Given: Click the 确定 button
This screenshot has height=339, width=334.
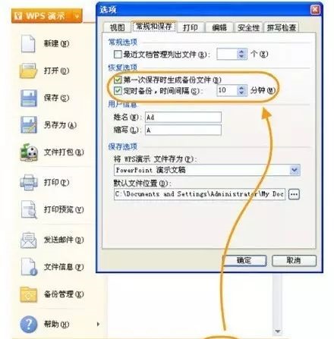Looking at the screenshot, I should [244, 260].
